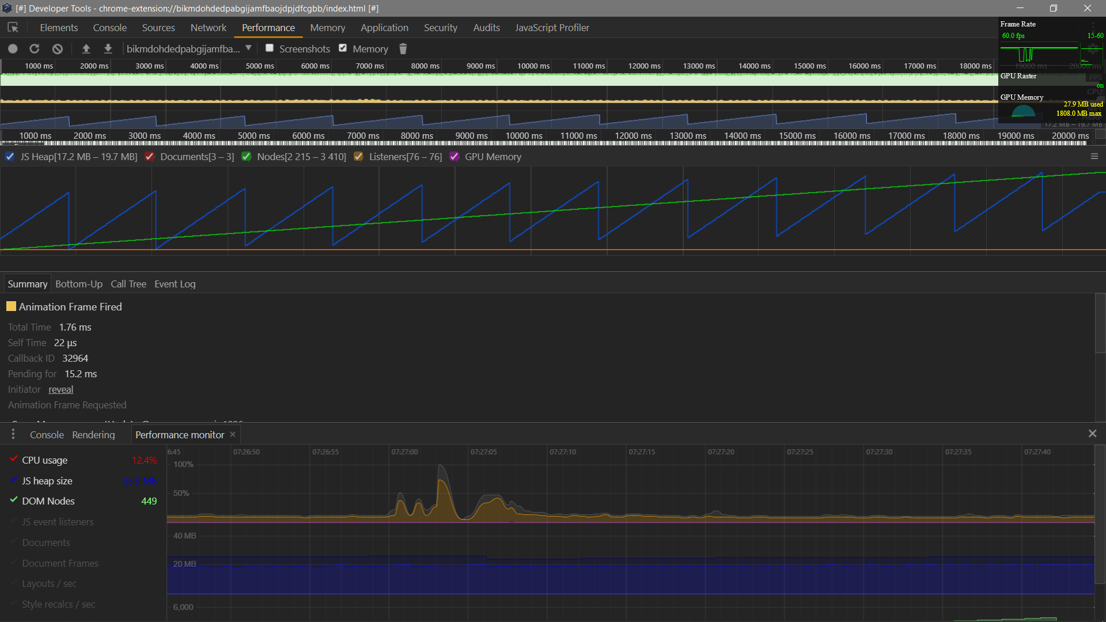This screenshot has width=1106, height=622.
Task: Switch to the Elements panel
Action: [x=59, y=28]
